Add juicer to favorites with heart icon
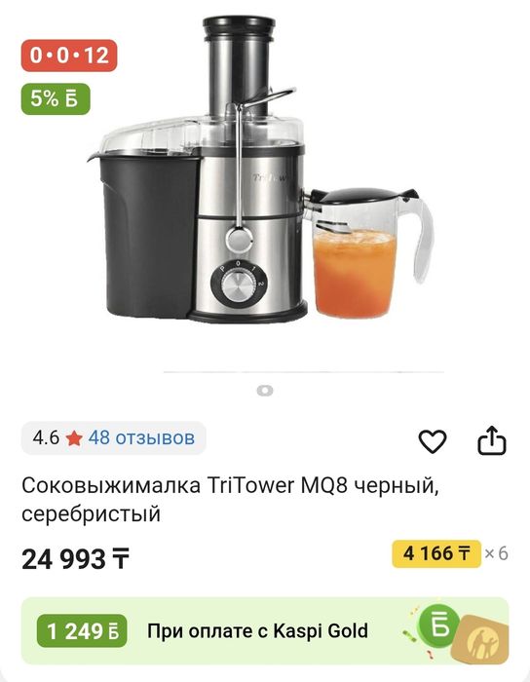Image resolution: width=530 pixels, height=682 pixels. coord(432,441)
